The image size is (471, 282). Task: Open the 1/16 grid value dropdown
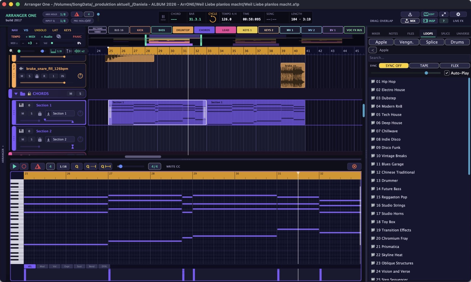63,166
